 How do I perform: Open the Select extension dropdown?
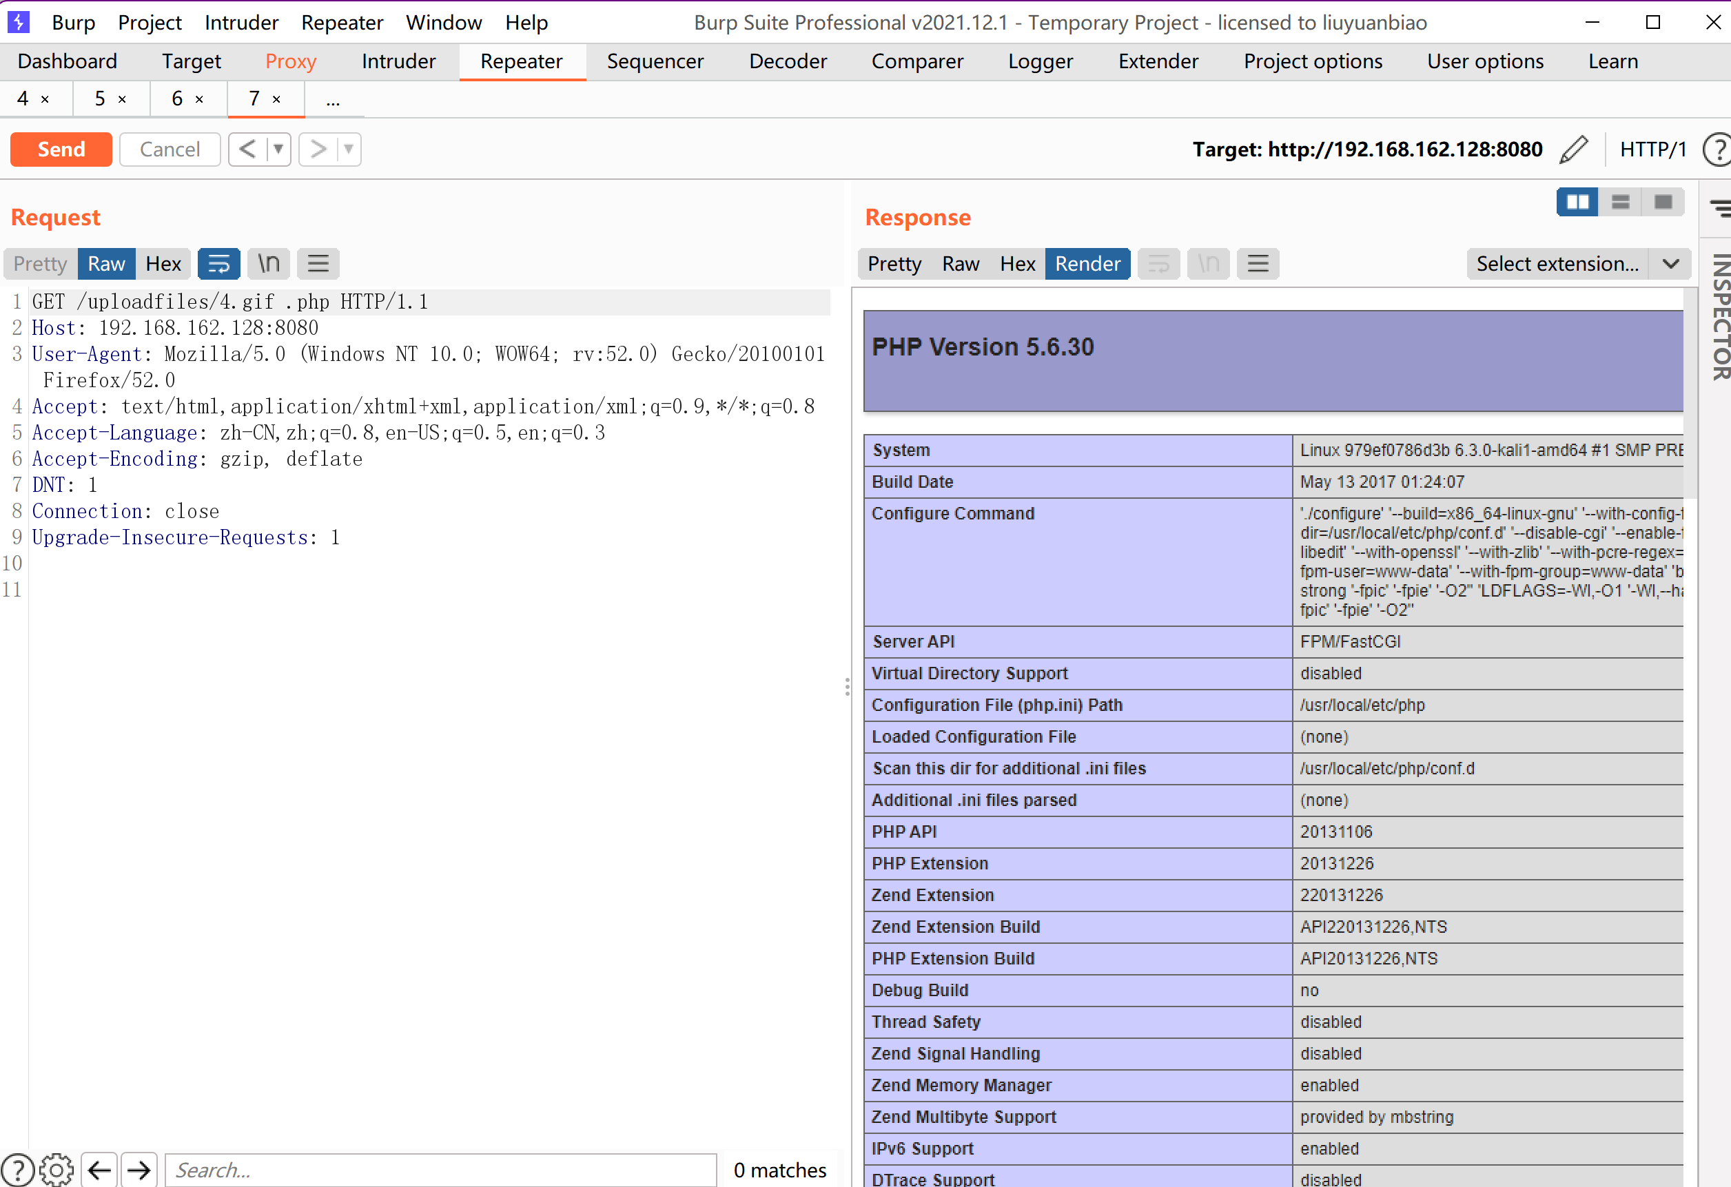pos(1577,264)
